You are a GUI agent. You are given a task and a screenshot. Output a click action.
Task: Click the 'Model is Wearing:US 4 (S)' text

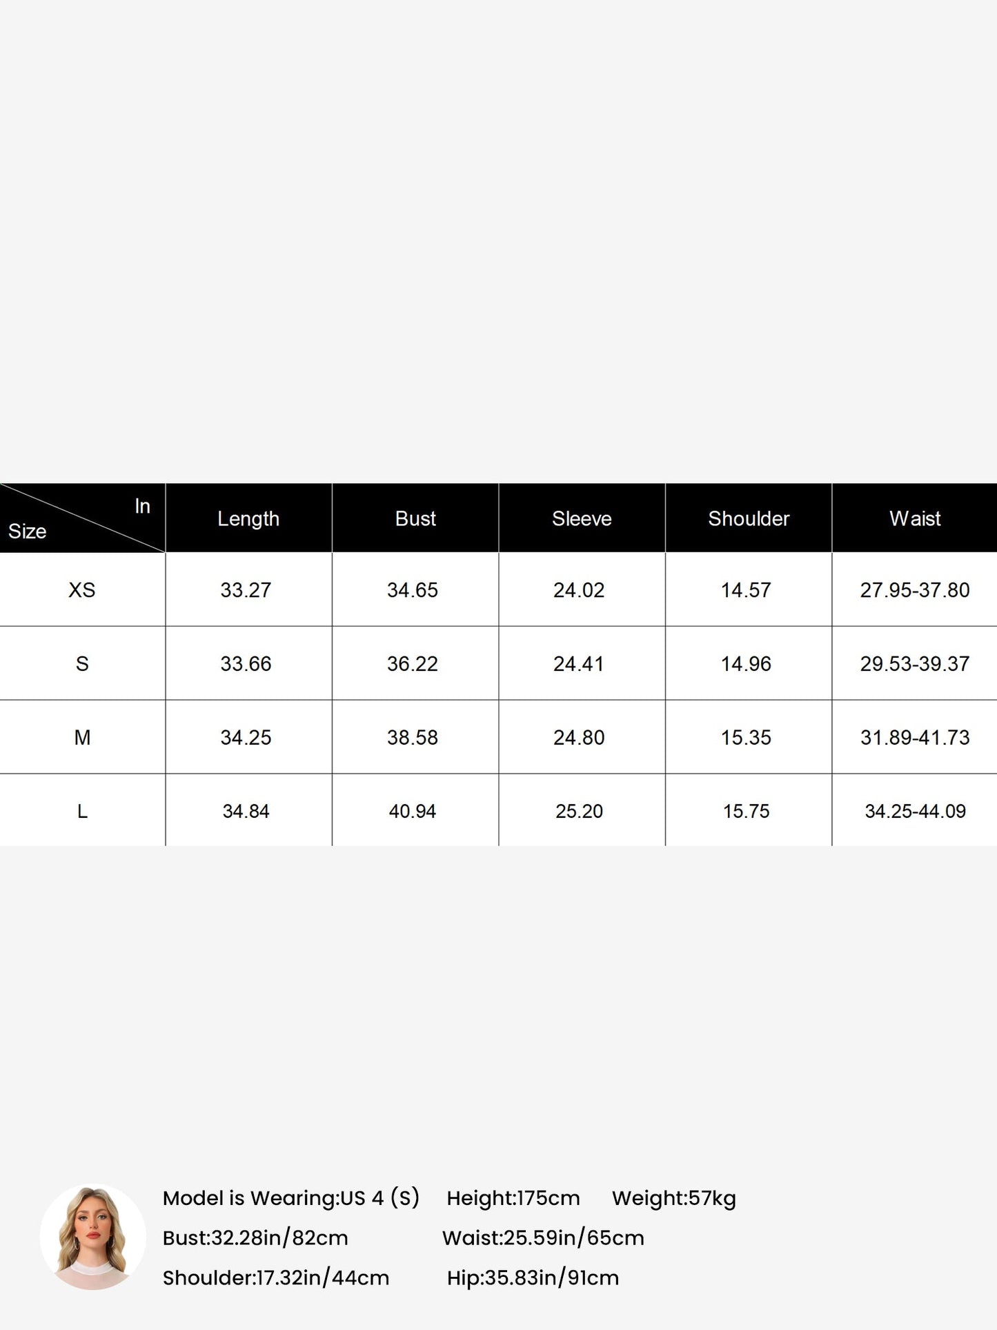[x=290, y=1198]
